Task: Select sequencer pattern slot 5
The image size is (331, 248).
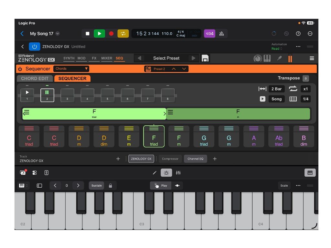Action: tap(107, 95)
